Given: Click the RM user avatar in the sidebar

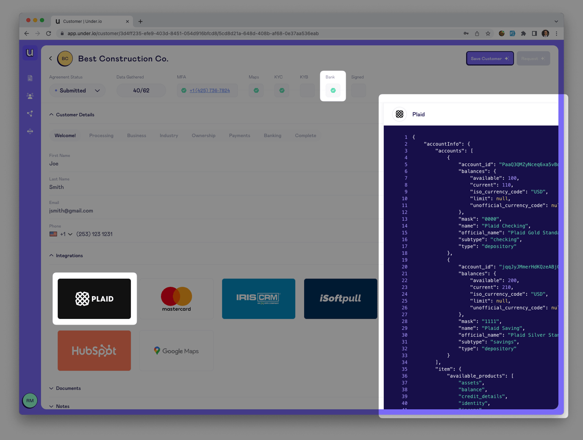Looking at the screenshot, I should (x=30, y=400).
